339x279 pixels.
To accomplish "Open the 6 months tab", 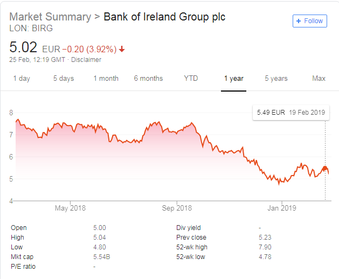I will point(148,79).
